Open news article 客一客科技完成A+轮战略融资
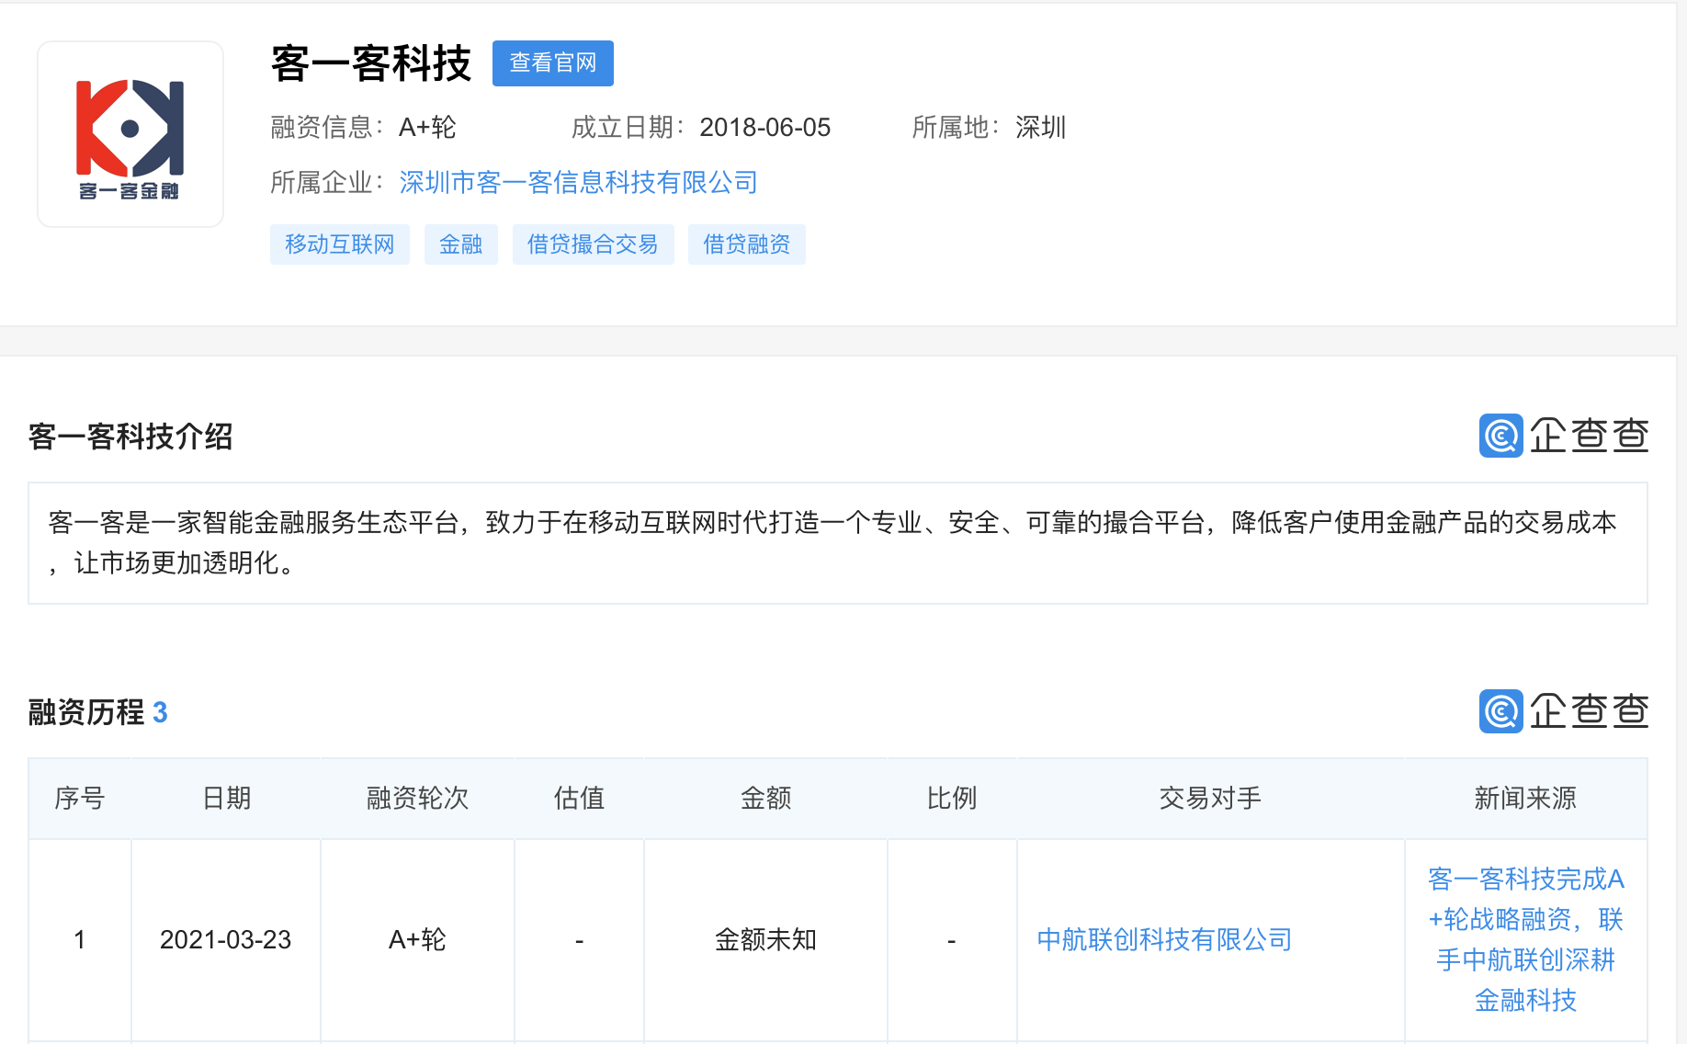 [x=1526, y=939]
